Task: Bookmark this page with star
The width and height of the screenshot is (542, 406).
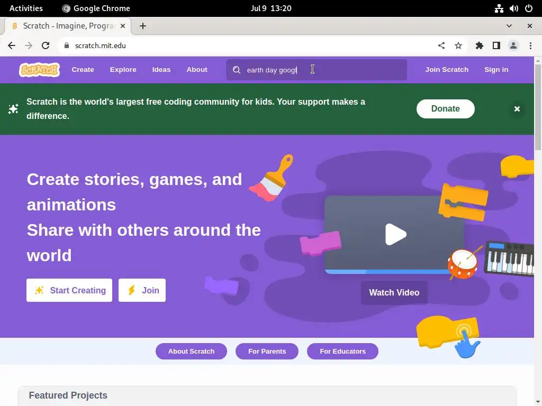Action: 458,45
